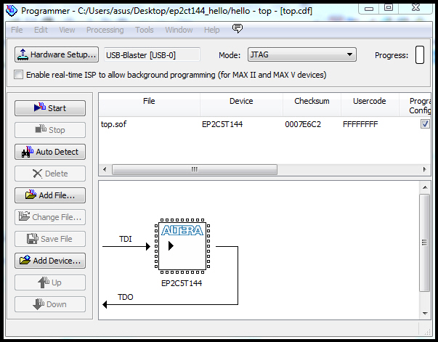Open the Edit menu
This screenshot has width=438, height=342.
[41, 30]
